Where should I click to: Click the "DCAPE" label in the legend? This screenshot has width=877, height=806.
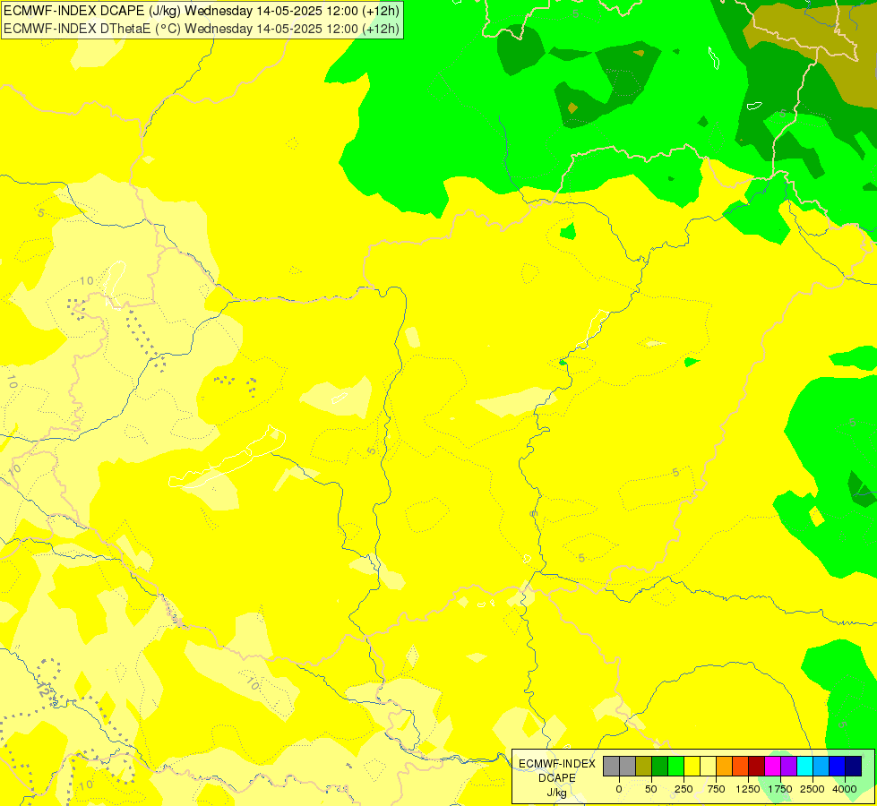click(557, 778)
